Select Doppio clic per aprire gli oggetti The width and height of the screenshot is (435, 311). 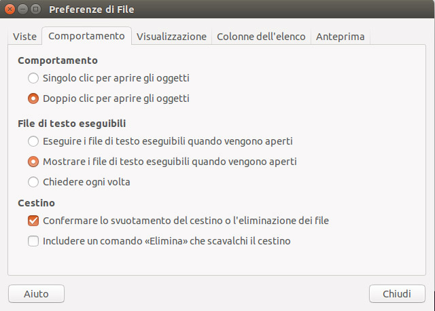(x=33, y=98)
